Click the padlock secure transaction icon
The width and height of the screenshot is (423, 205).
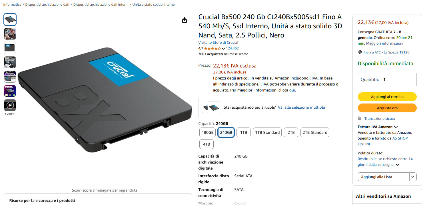[x=360, y=118]
